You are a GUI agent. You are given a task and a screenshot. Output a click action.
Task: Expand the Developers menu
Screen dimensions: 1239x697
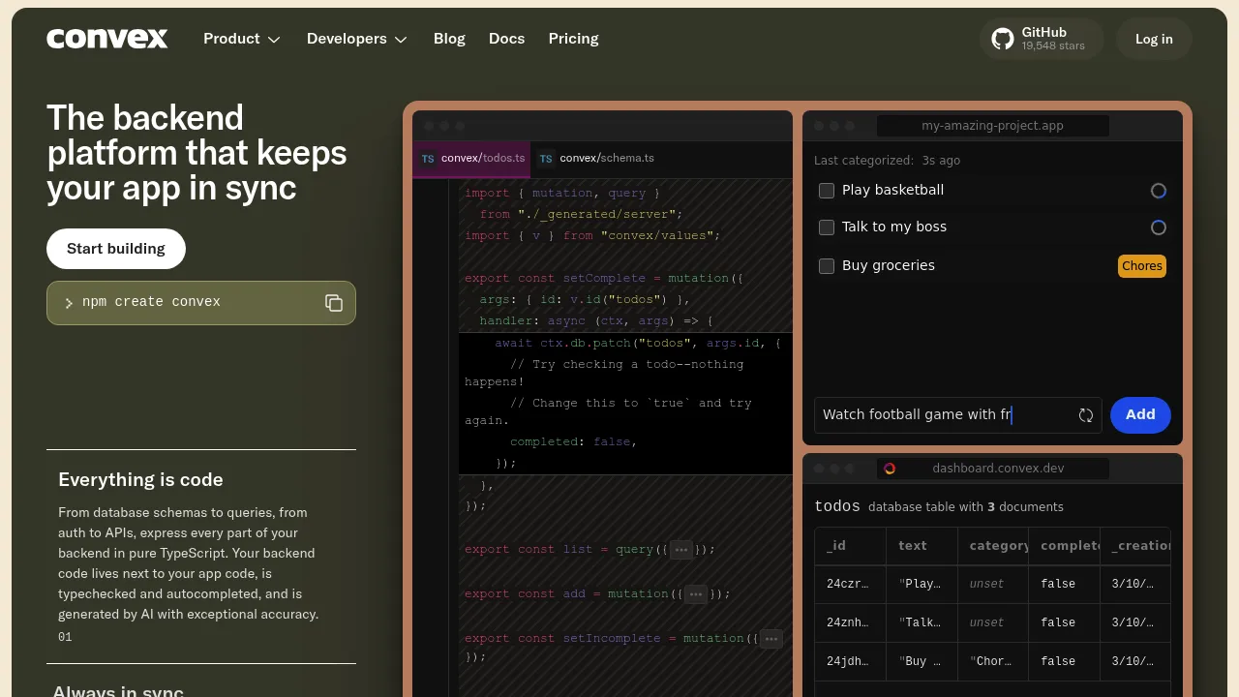click(x=357, y=39)
